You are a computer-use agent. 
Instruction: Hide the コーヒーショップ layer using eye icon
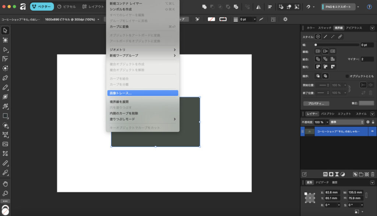click(x=372, y=131)
